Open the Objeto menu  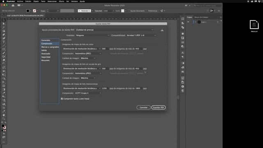(x=36, y=1)
